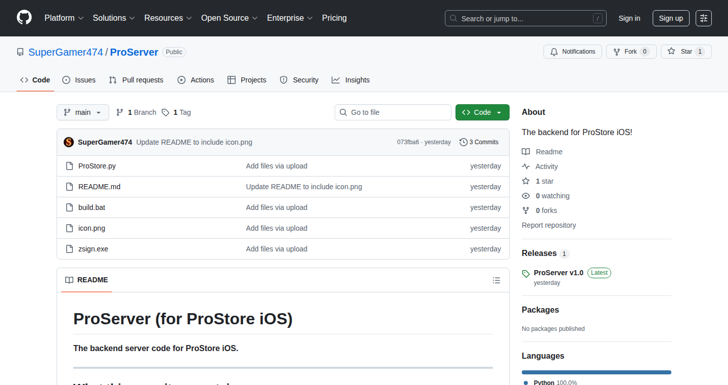The width and height of the screenshot is (728, 385).
Task: Open README.md's Update README commit message
Action: pyautogui.click(x=304, y=187)
